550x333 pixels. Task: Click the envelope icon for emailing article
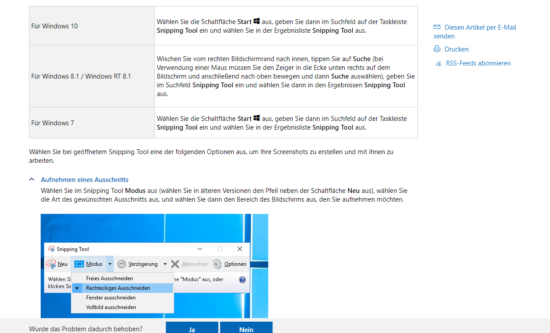coord(437,27)
